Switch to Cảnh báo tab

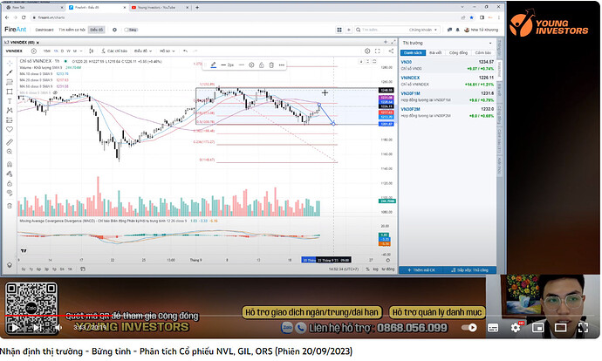(483, 52)
